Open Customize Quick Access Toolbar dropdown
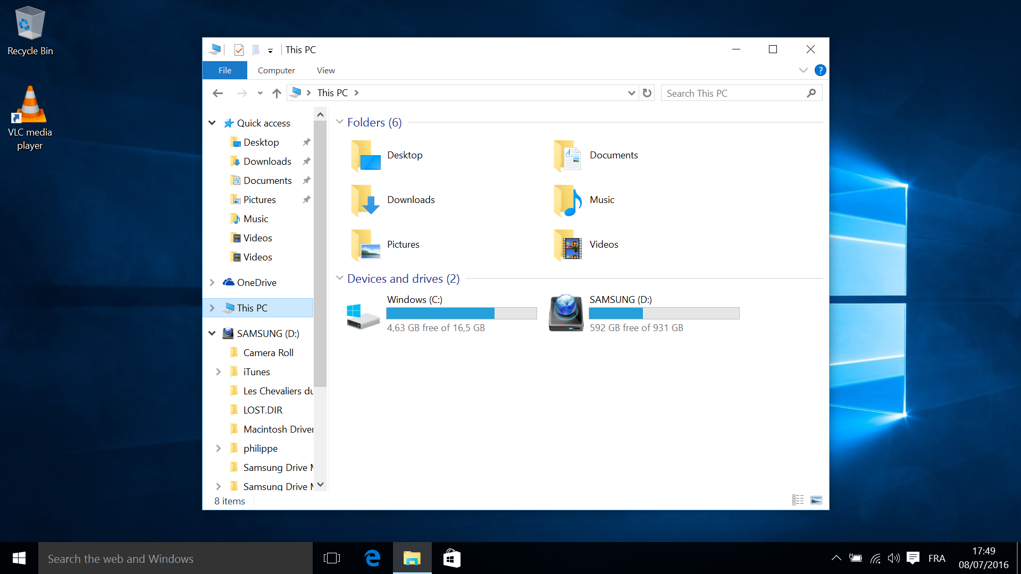Viewport: 1021px width, 574px height. coord(270,50)
